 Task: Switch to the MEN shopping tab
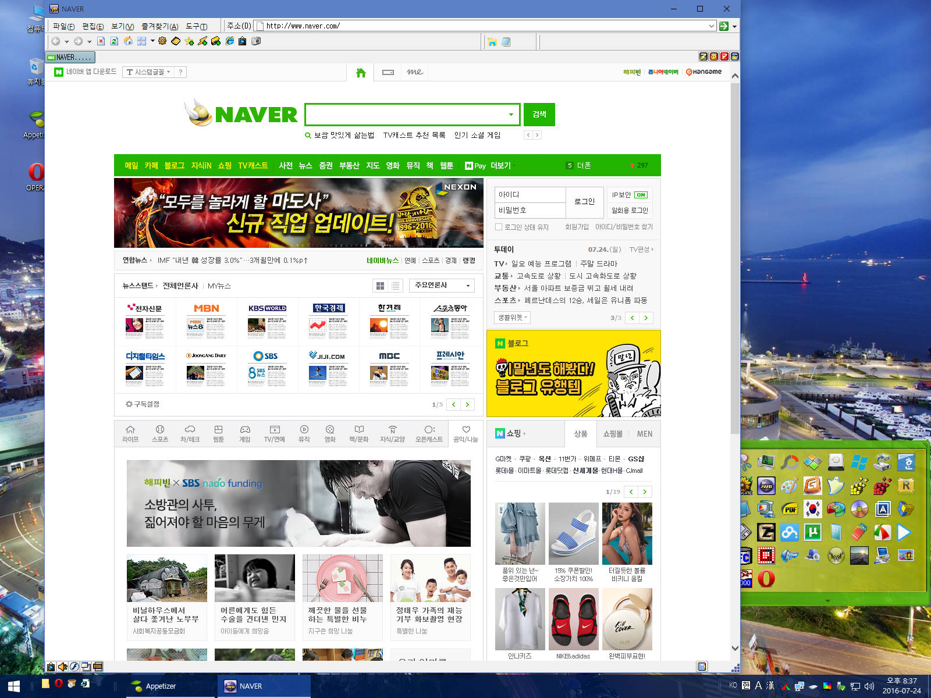[645, 434]
